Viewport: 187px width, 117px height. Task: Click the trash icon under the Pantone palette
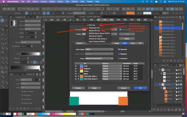click(178, 61)
